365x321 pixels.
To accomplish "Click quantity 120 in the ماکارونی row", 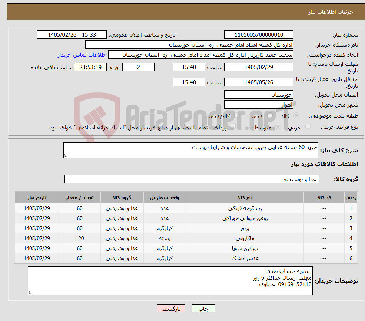I will pyautogui.click(x=80, y=238).
